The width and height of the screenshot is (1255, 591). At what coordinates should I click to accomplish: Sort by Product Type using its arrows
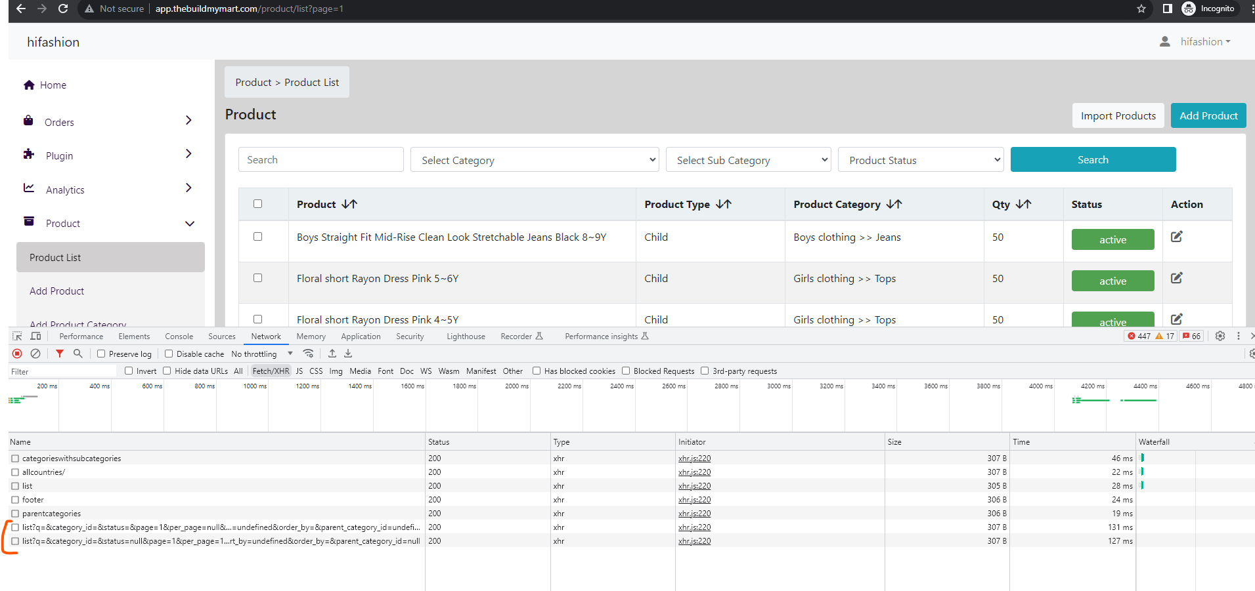tap(724, 204)
